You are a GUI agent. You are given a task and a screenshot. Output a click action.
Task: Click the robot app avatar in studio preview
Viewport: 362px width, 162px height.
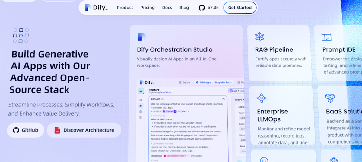(141, 91)
